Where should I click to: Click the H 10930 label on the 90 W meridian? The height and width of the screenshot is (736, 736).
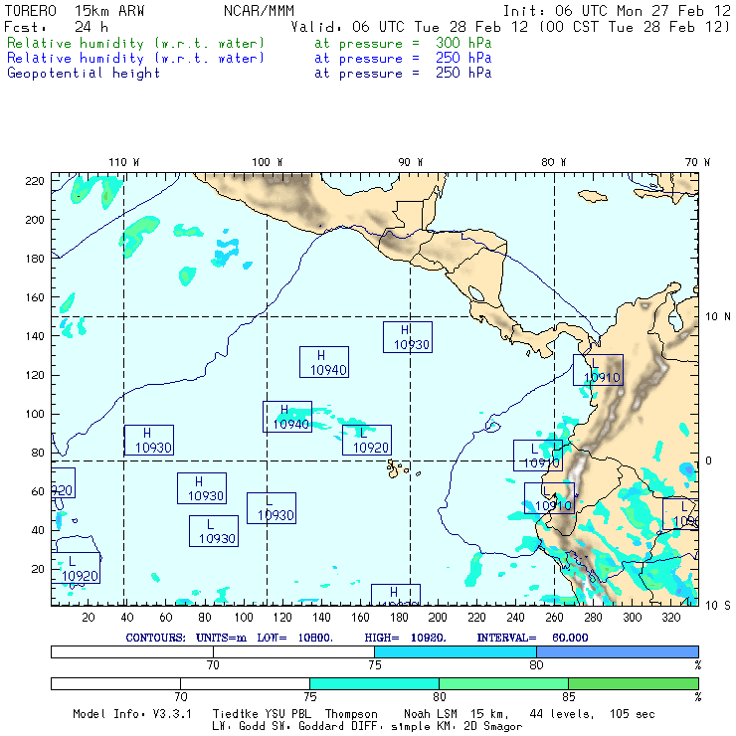pos(408,337)
